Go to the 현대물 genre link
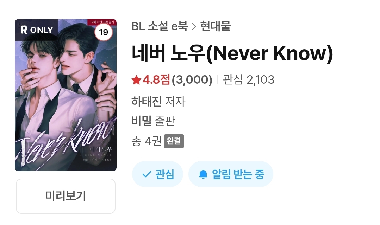Viewport: 380px width, 225px height. (216, 26)
